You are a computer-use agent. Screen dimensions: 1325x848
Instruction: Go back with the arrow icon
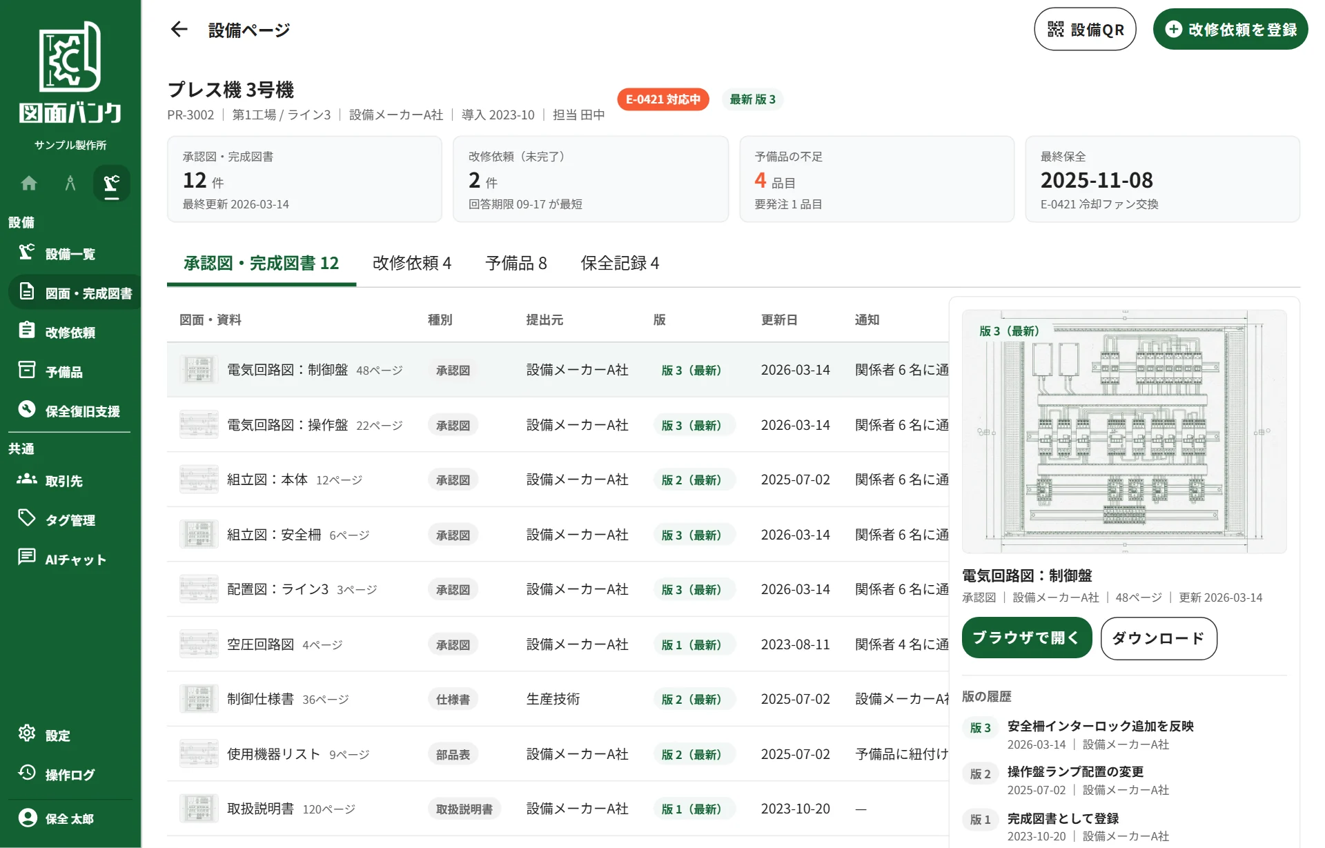(179, 30)
